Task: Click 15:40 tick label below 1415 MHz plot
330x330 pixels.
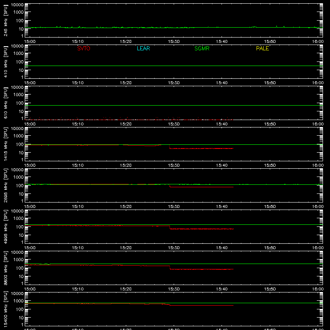Action: click(x=222, y=165)
